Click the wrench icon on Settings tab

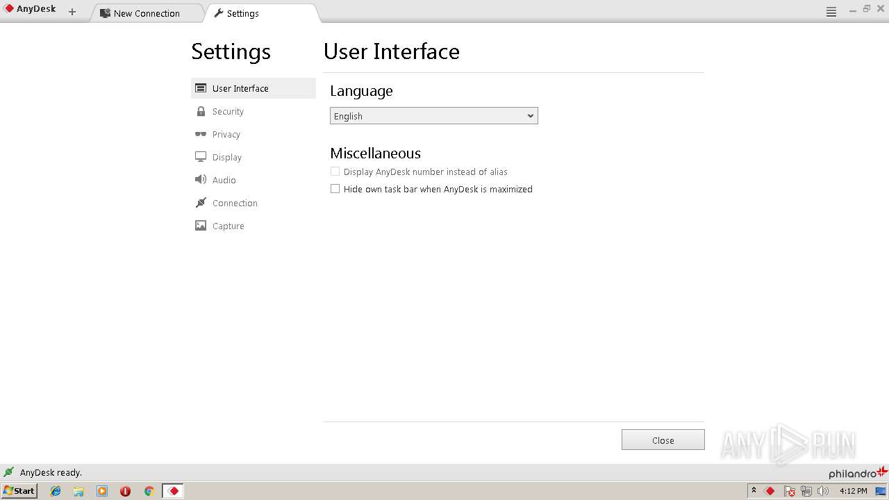click(x=218, y=13)
